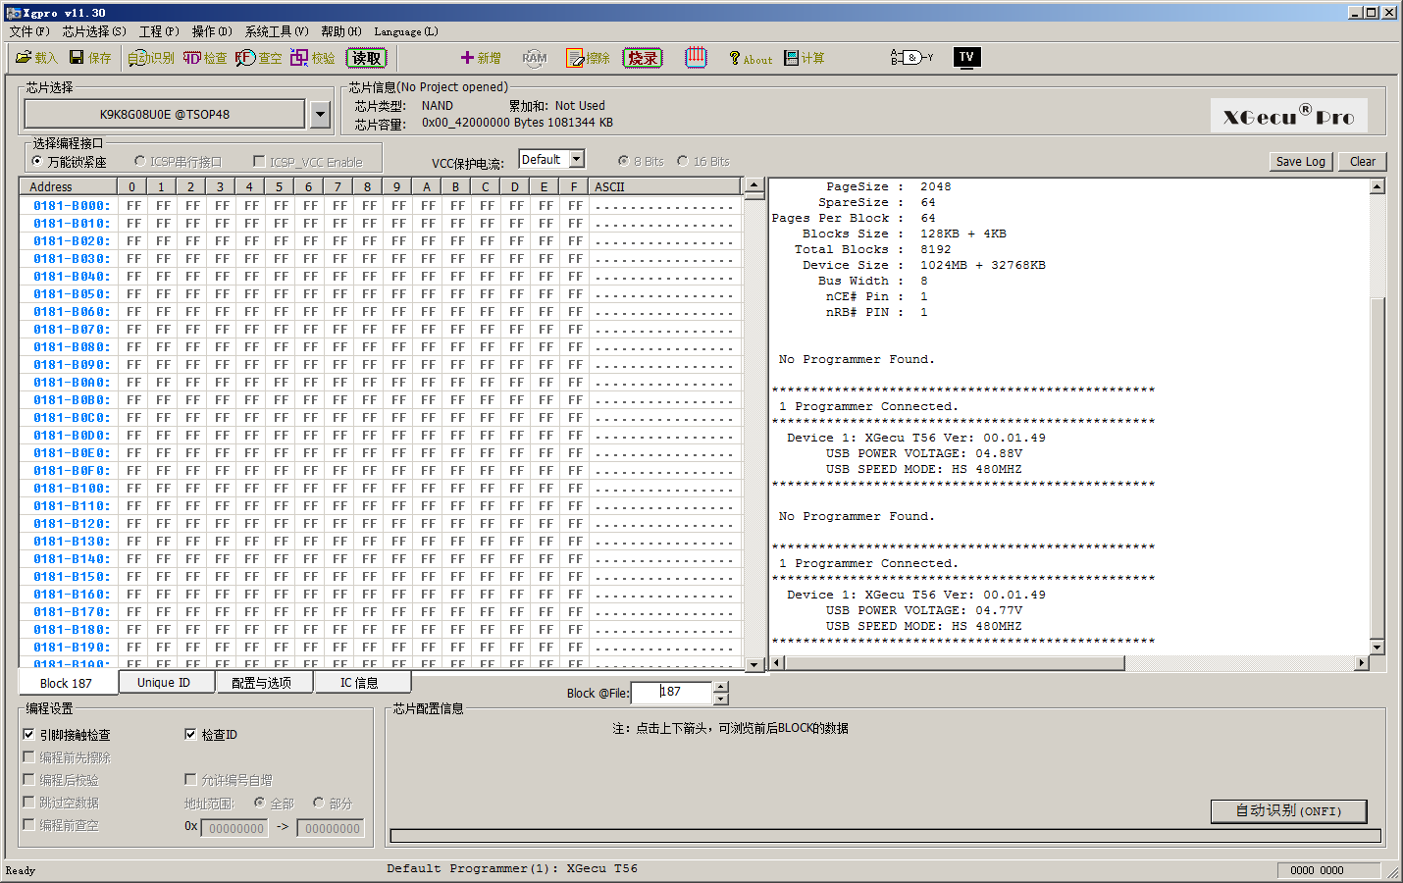The width and height of the screenshot is (1403, 883).
Task: Click the 读取 read chip button
Action: point(366,58)
